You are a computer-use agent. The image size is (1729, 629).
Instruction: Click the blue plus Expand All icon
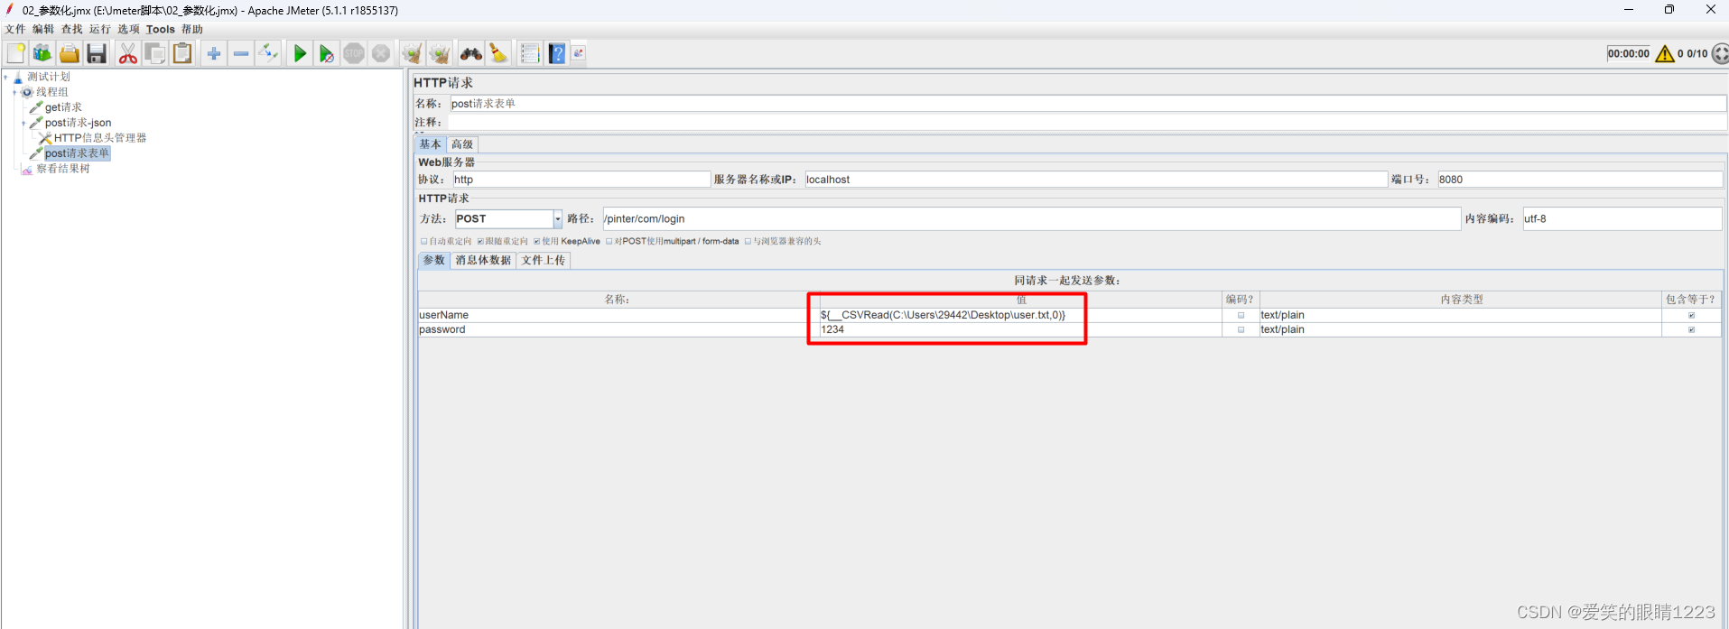click(214, 54)
